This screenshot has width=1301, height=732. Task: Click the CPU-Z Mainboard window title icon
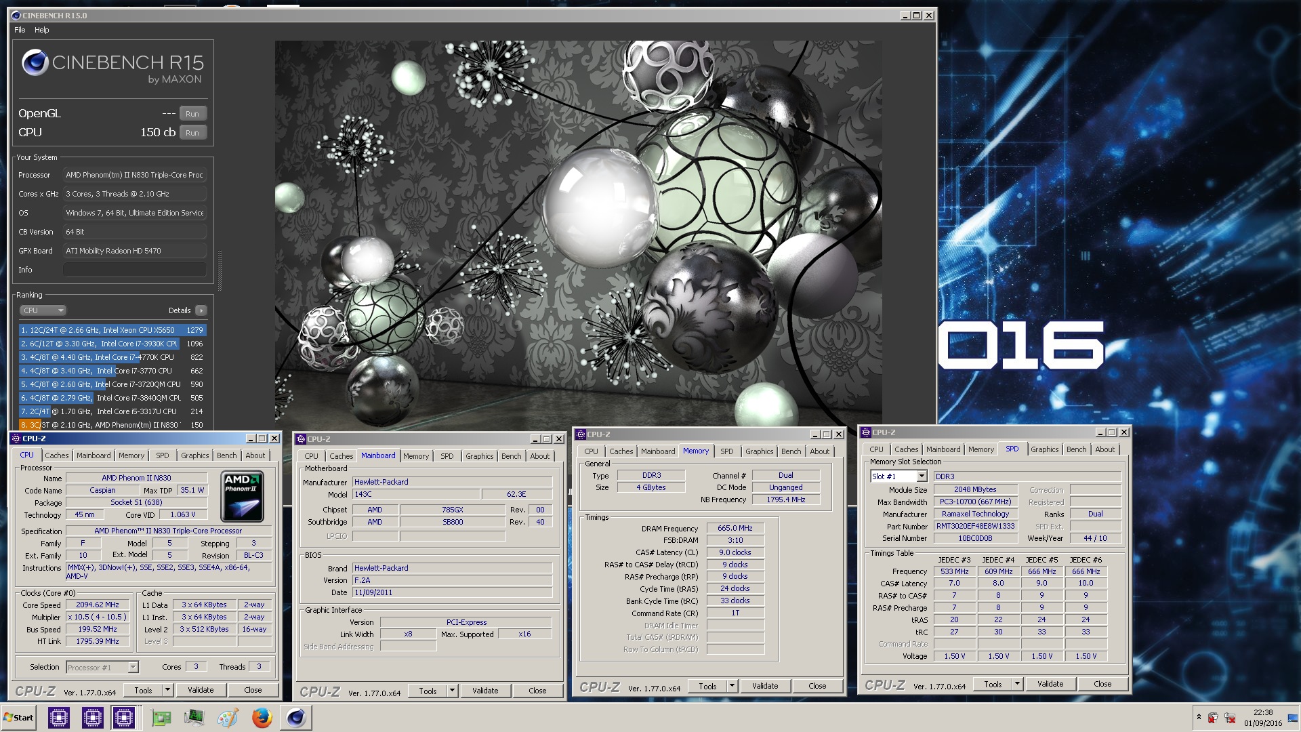click(x=301, y=439)
